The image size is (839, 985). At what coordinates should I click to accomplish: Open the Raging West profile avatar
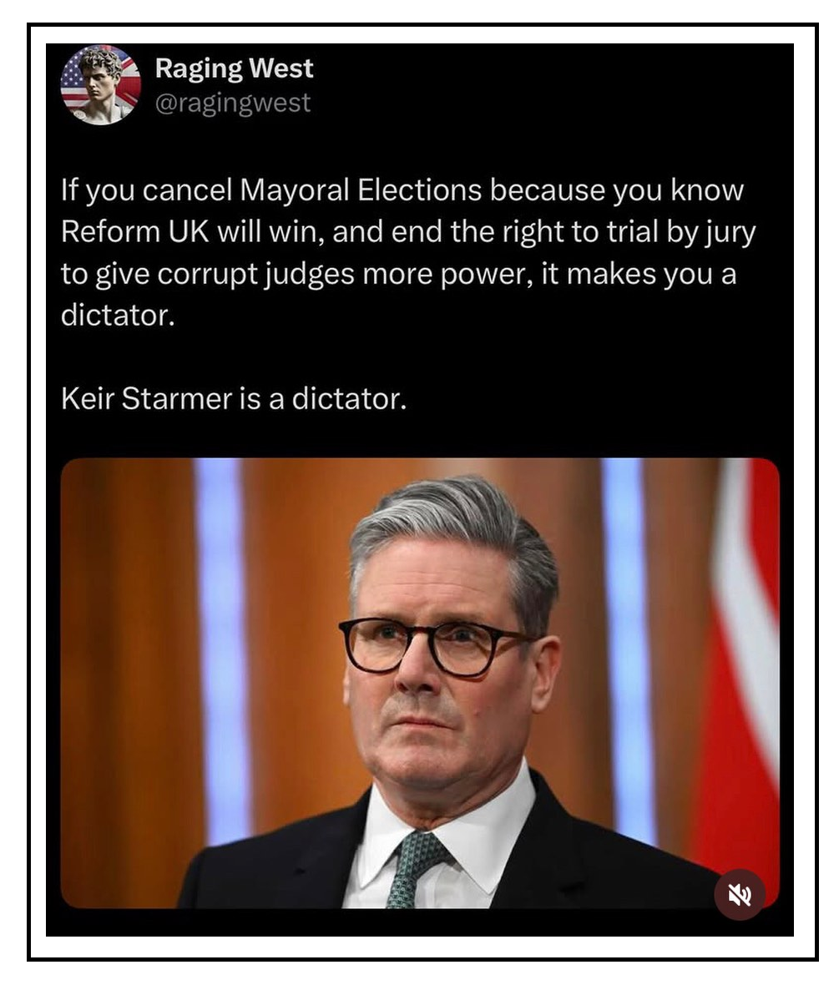point(100,85)
